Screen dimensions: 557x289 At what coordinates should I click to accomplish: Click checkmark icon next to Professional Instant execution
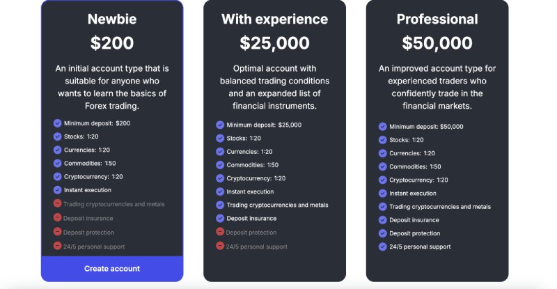(382, 194)
